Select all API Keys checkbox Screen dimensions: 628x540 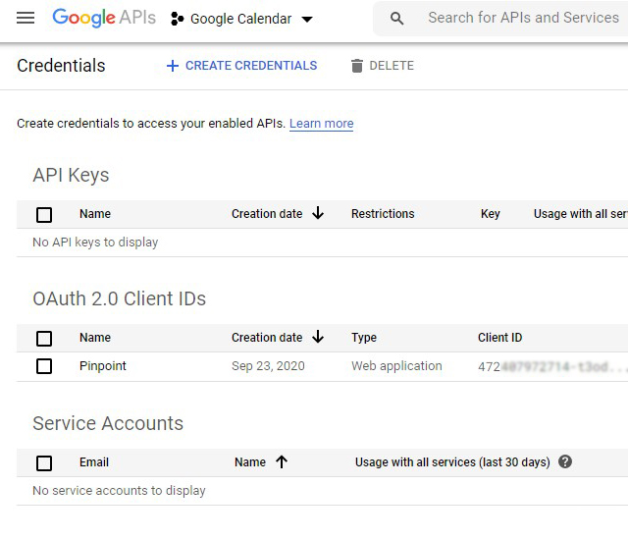pyautogui.click(x=44, y=214)
